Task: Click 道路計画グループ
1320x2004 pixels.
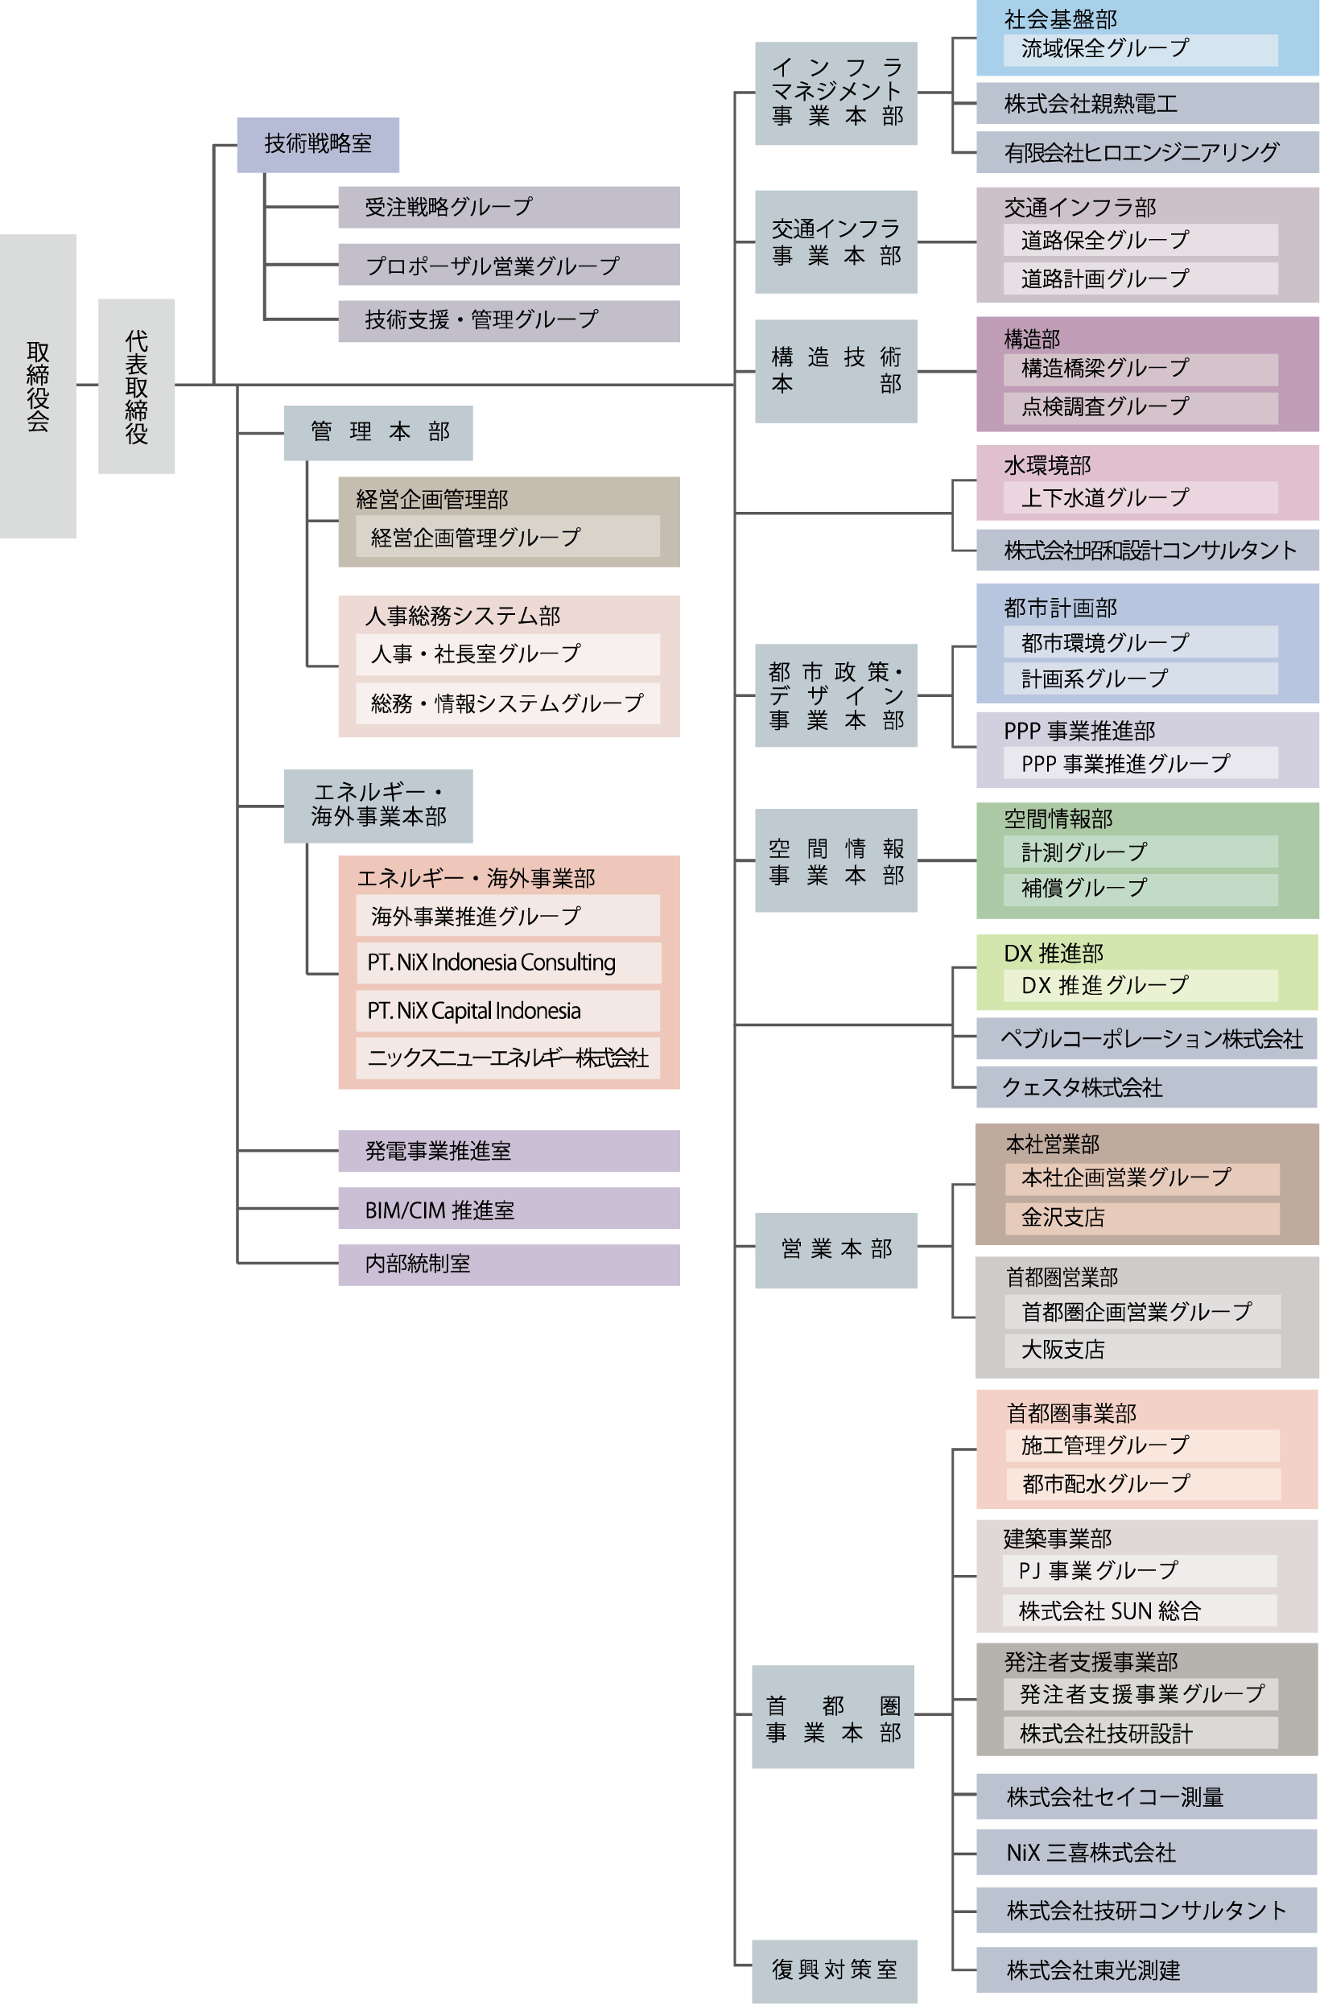Action: (x=1141, y=278)
